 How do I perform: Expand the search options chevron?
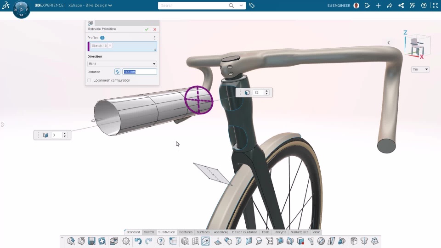[241, 6]
